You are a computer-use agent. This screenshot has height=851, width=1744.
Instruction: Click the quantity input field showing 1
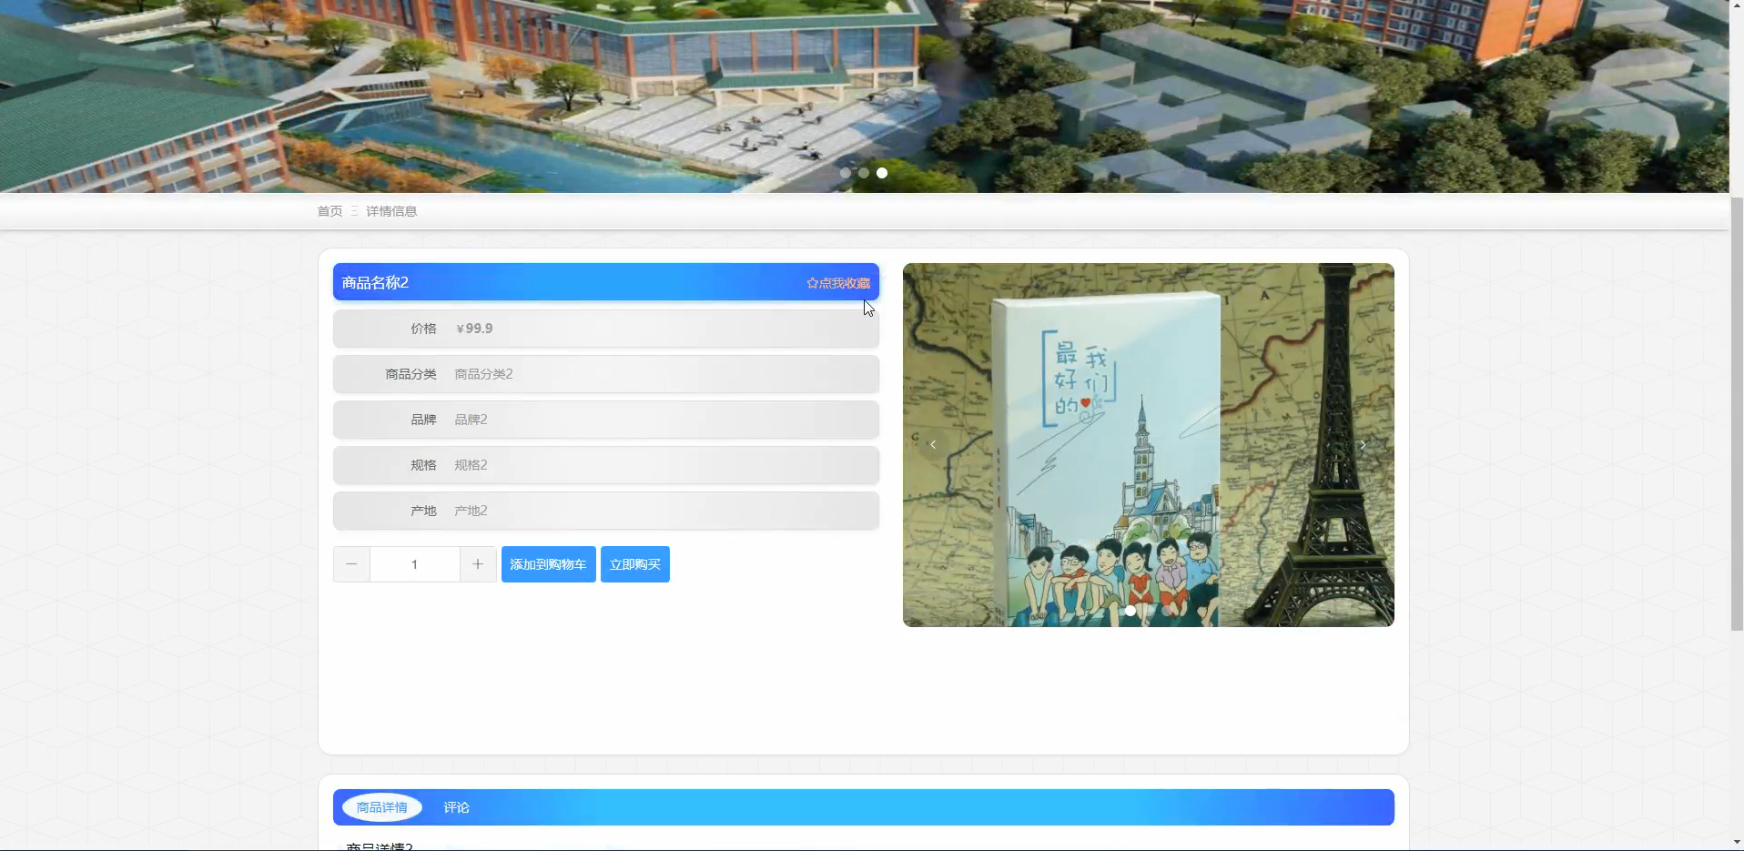pyautogui.click(x=414, y=564)
